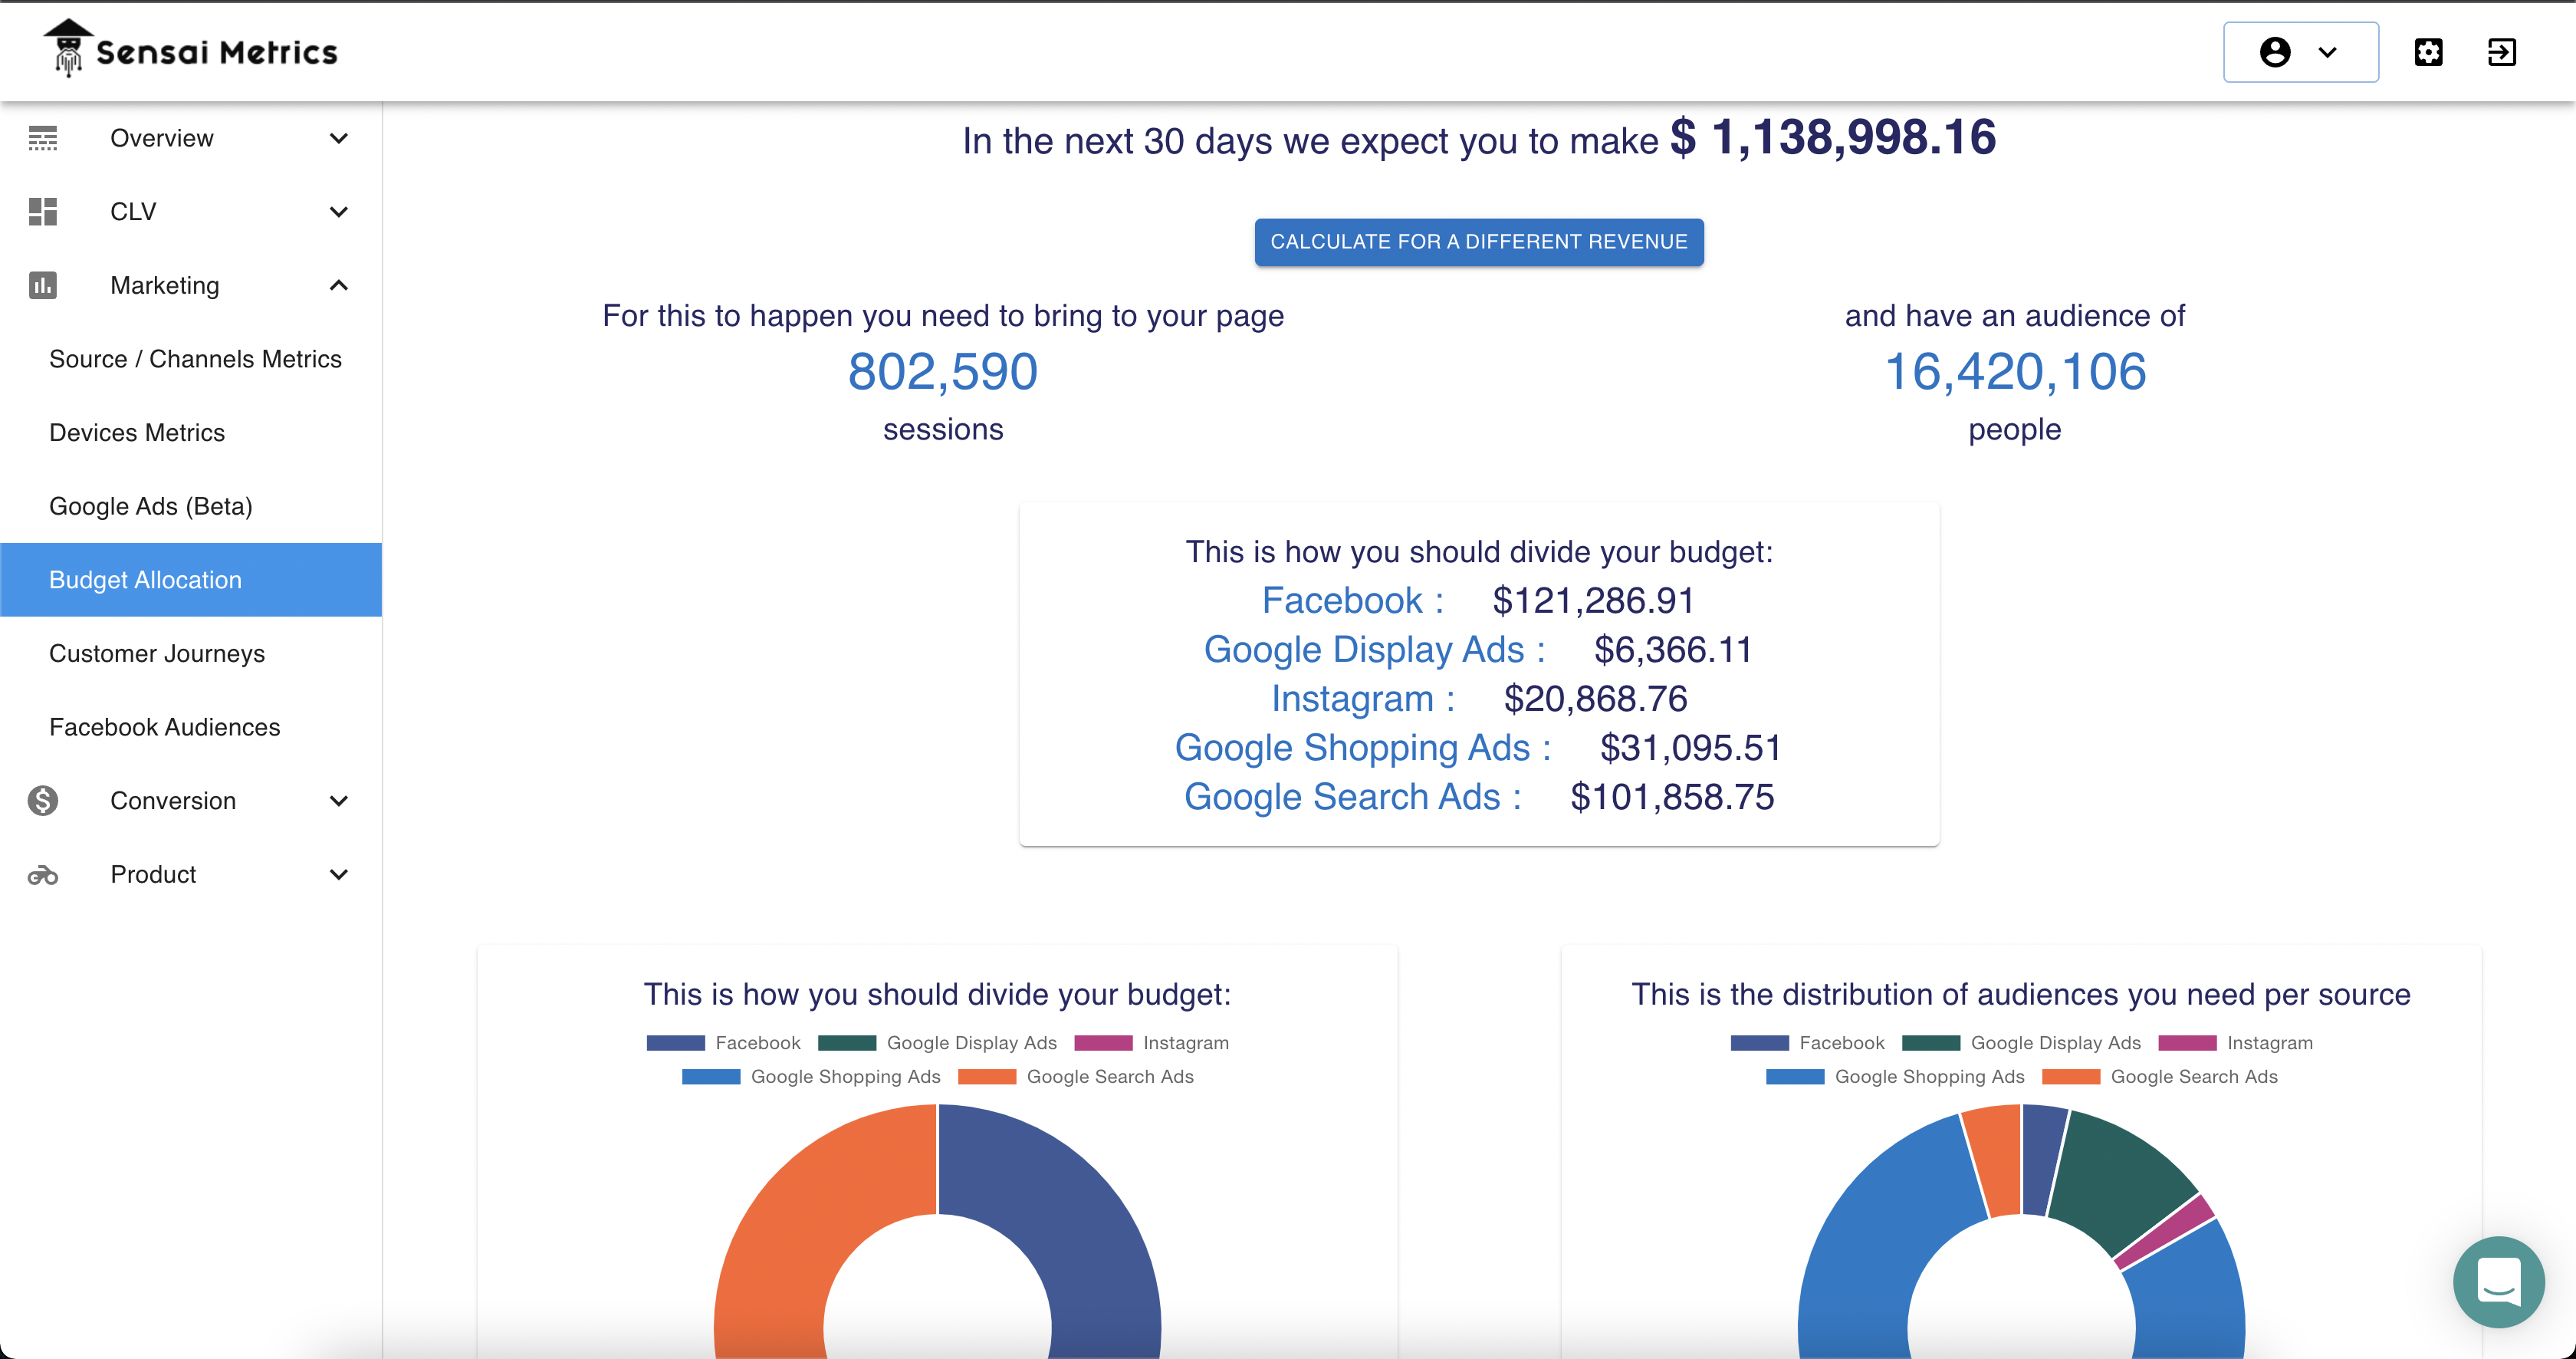Toggle Google Shopping Ads legend in audiences chart

[x=1895, y=1077]
